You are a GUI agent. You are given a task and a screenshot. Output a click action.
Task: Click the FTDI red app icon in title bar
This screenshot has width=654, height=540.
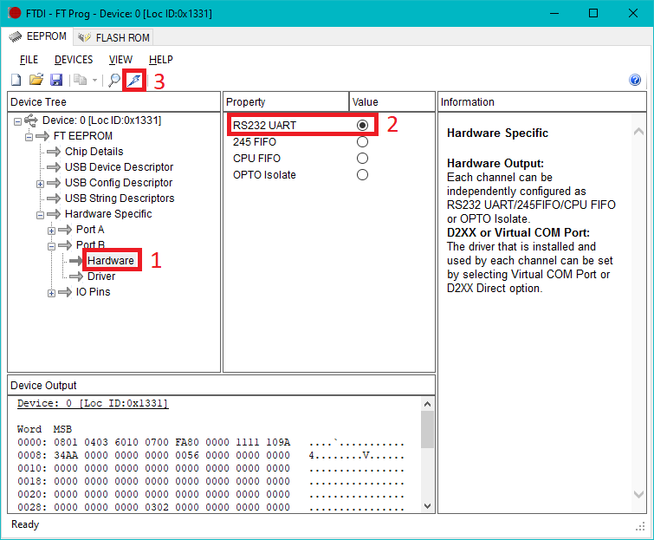[14, 13]
